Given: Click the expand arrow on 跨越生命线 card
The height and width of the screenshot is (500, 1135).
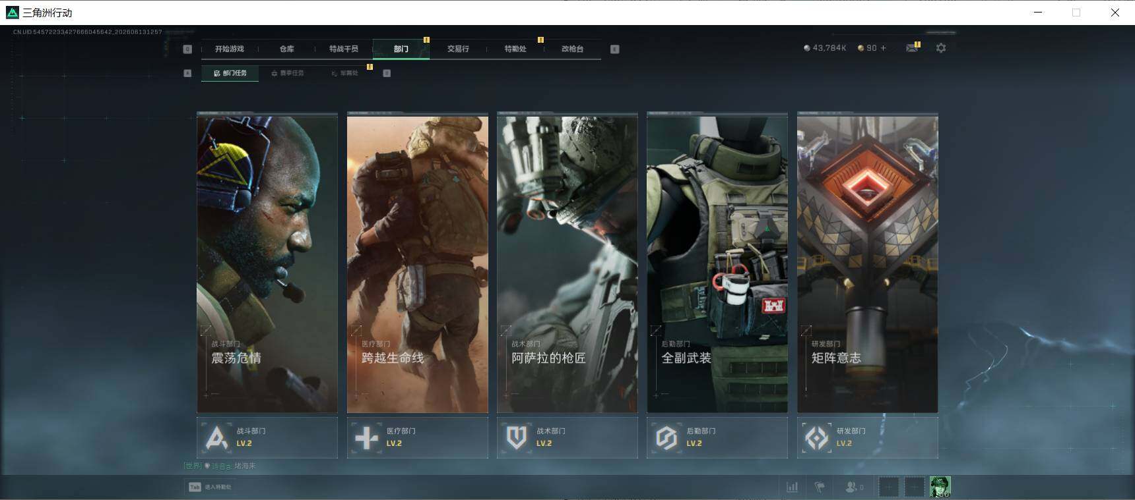Looking at the screenshot, I should point(356,330).
